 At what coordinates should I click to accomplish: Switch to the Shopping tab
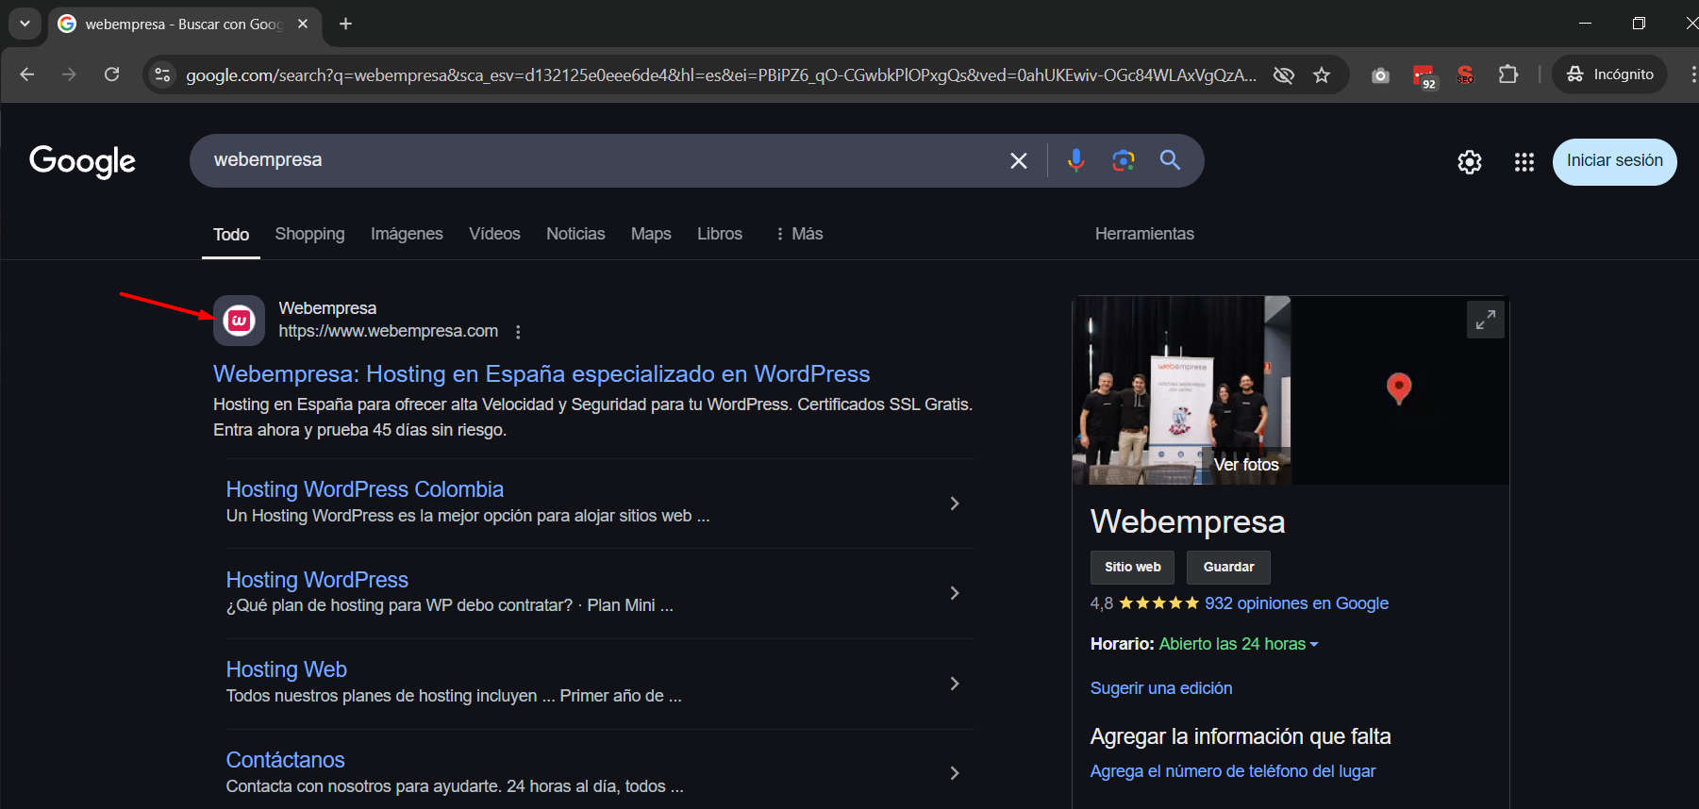point(309,234)
